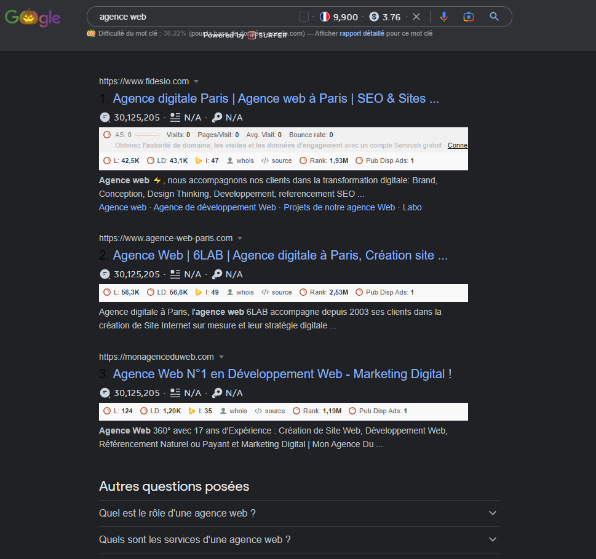Open 'Projets de notre agence Web' sitelink
Image resolution: width=596 pixels, height=559 pixels.
tap(340, 207)
